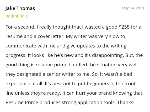Click the review date May 14, 2019
The height and width of the screenshot is (112, 150).
[133, 8]
